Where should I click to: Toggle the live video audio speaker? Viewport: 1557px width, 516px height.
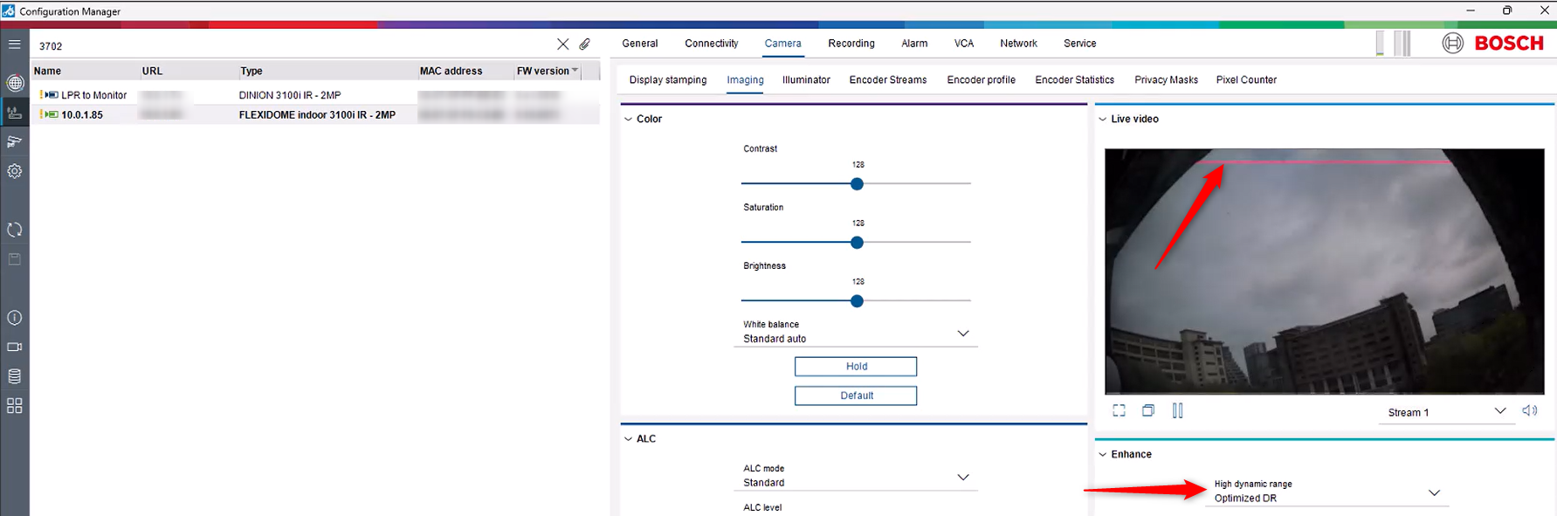1529,410
